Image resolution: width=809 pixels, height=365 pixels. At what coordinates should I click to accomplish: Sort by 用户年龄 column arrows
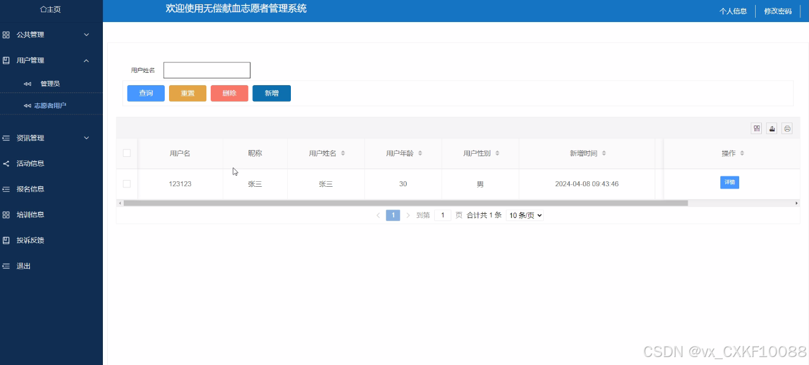420,153
